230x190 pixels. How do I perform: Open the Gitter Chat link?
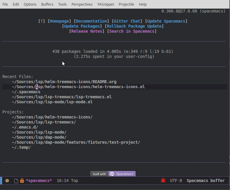127,21
